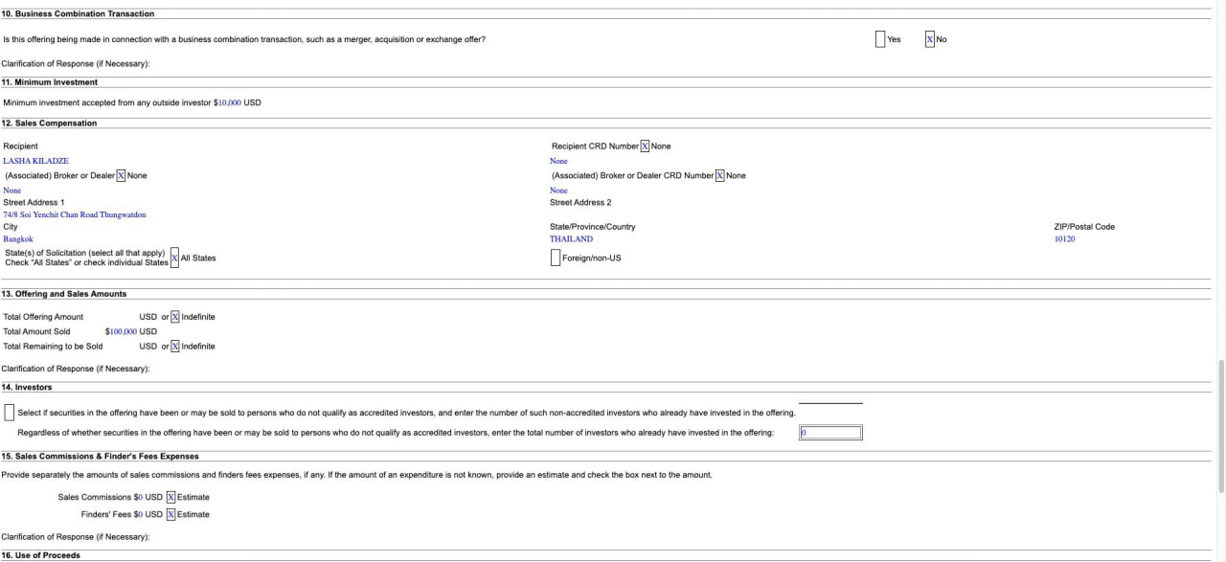Uncheck the All States solicitation box
The image size is (1226, 562).
174,258
